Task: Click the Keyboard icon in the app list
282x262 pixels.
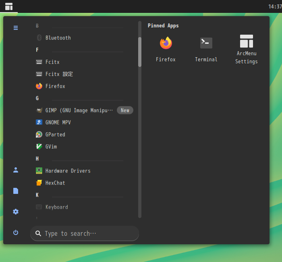Action: (x=39, y=207)
